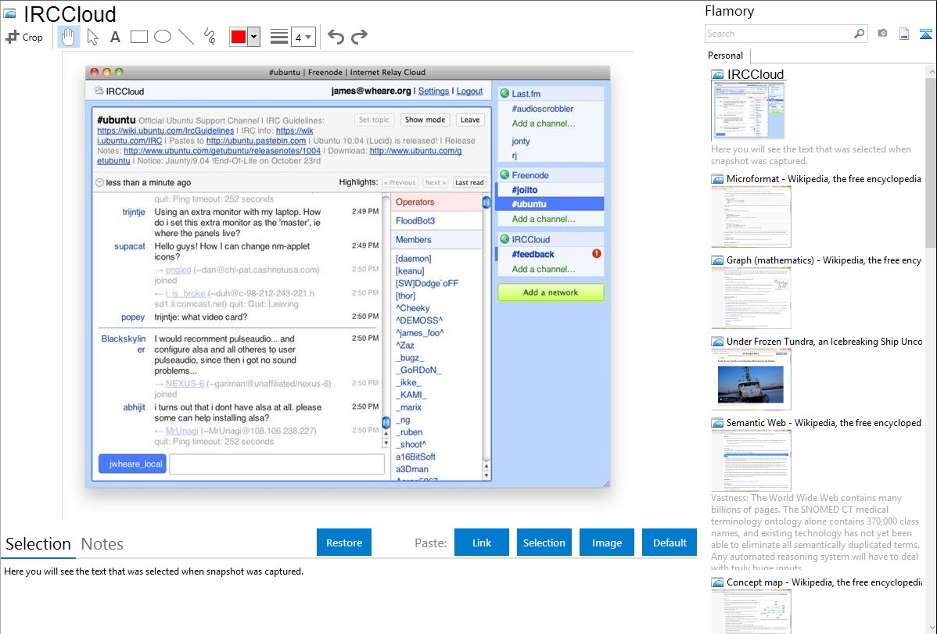Pick the ellipse drawing tool
The height and width of the screenshot is (634, 937).
click(x=163, y=37)
